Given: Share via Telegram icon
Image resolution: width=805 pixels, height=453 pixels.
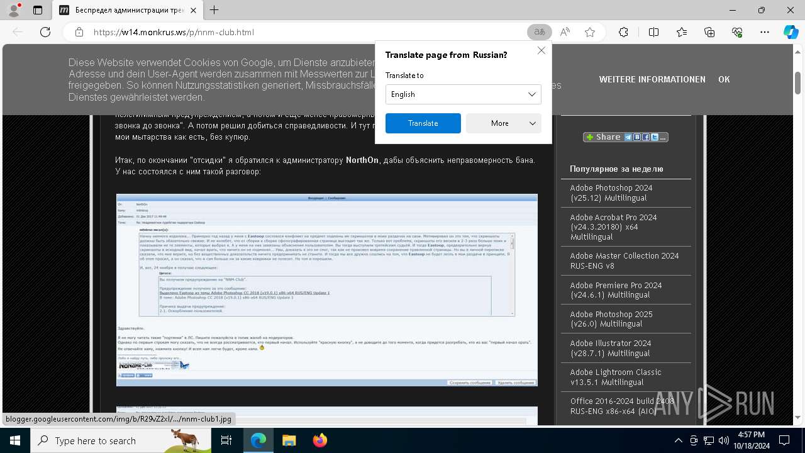Looking at the screenshot, I should [628, 137].
